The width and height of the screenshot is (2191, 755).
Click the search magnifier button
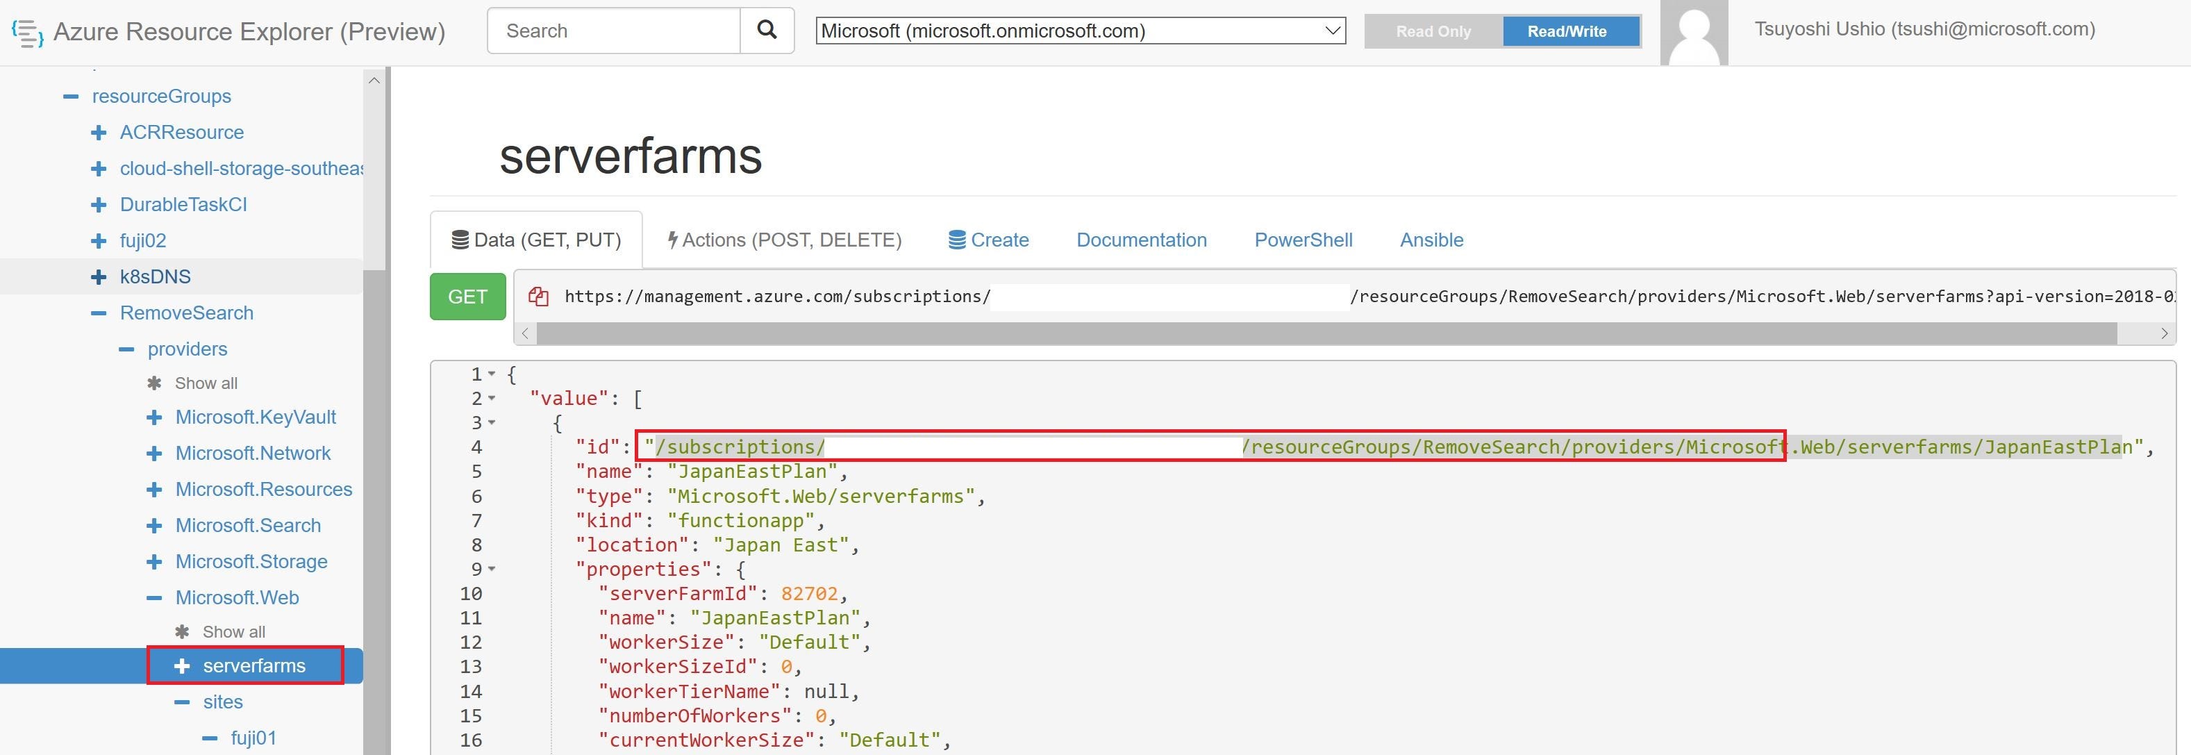767,31
